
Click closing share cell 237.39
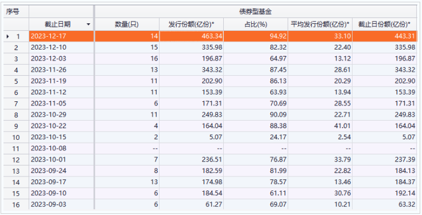click(384, 160)
